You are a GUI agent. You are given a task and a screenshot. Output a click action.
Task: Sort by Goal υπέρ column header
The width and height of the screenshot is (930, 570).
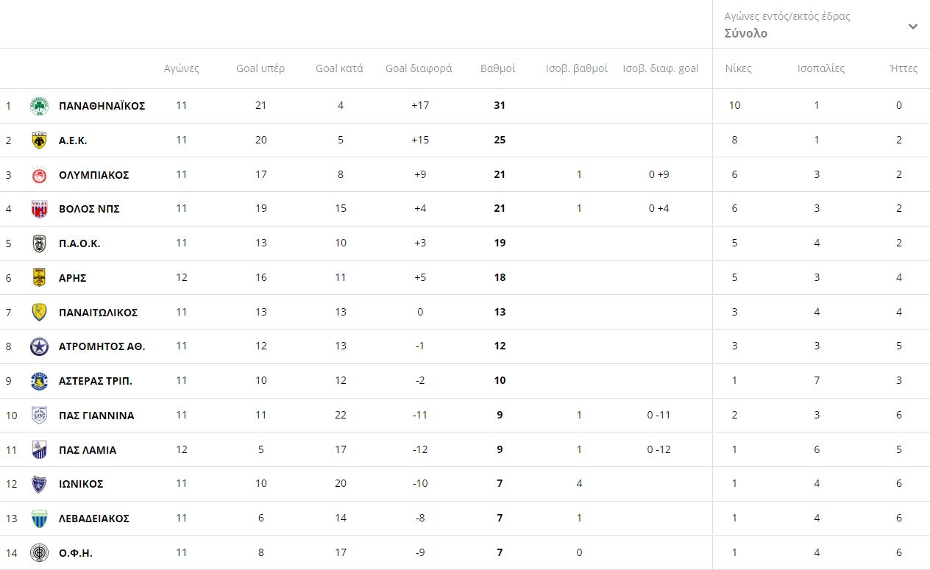(260, 68)
